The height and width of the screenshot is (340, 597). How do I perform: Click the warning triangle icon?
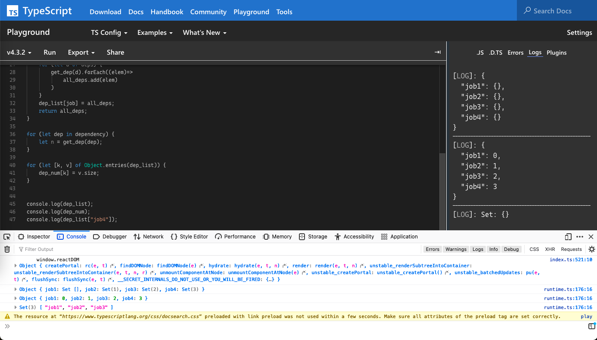[x=7, y=316]
